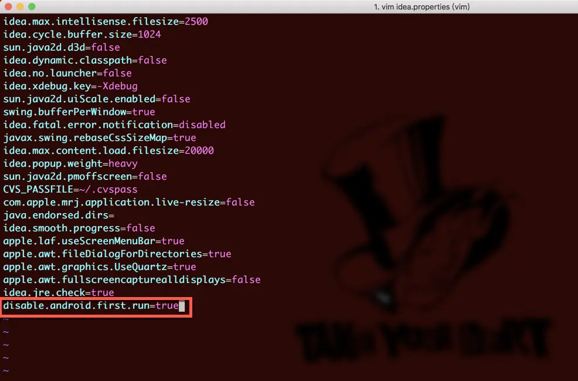The image size is (578, 381).
Task: Click the apple.awt.graphics.UseQuartz line
Action: pyautogui.click(x=100, y=267)
